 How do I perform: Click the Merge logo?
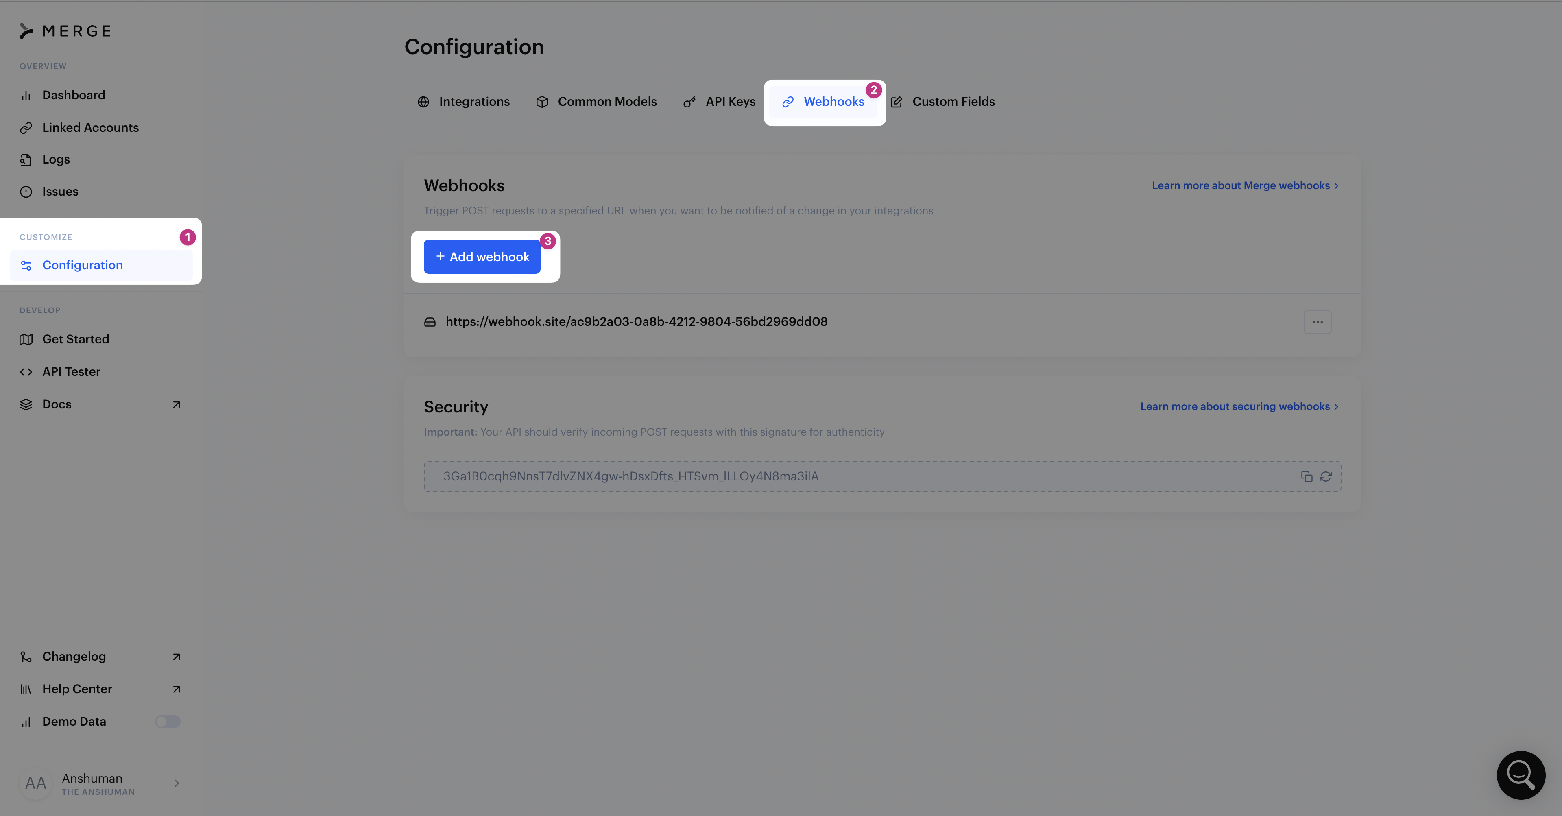tap(65, 31)
